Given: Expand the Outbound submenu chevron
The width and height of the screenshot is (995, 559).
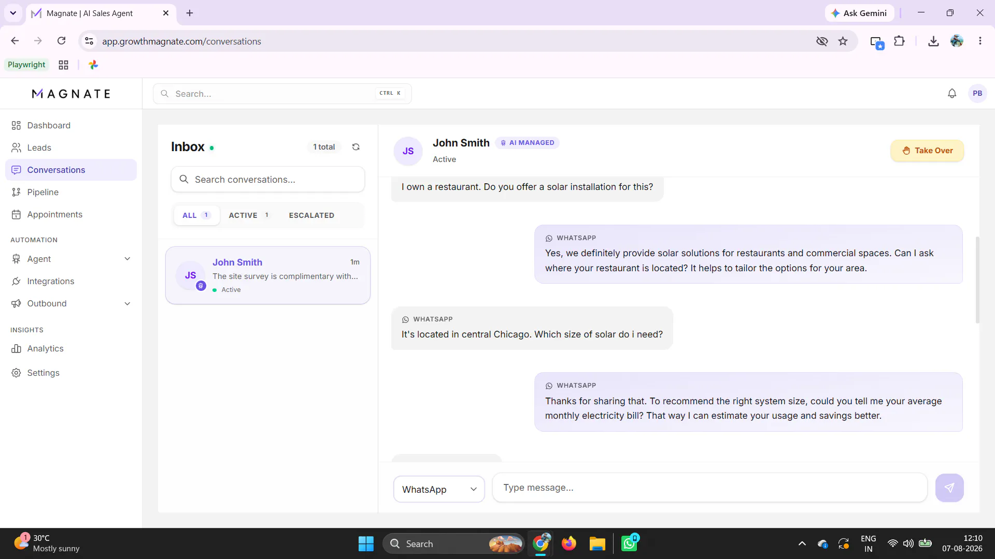Looking at the screenshot, I should [x=127, y=303].
